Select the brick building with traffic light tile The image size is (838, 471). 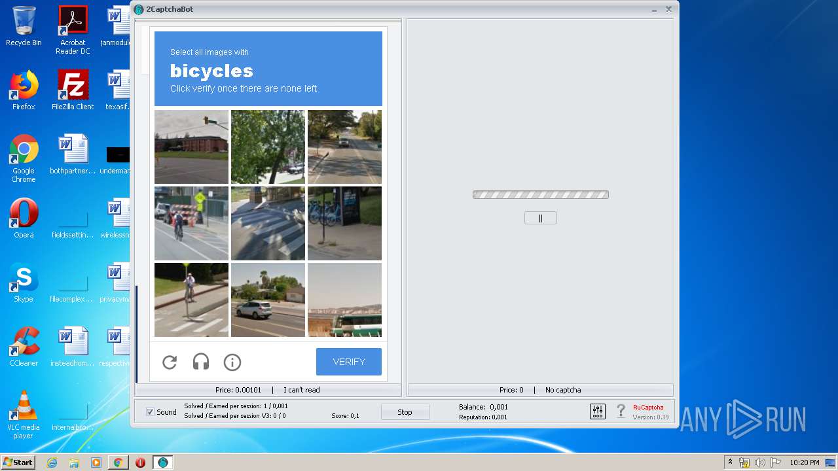[191, 147]
